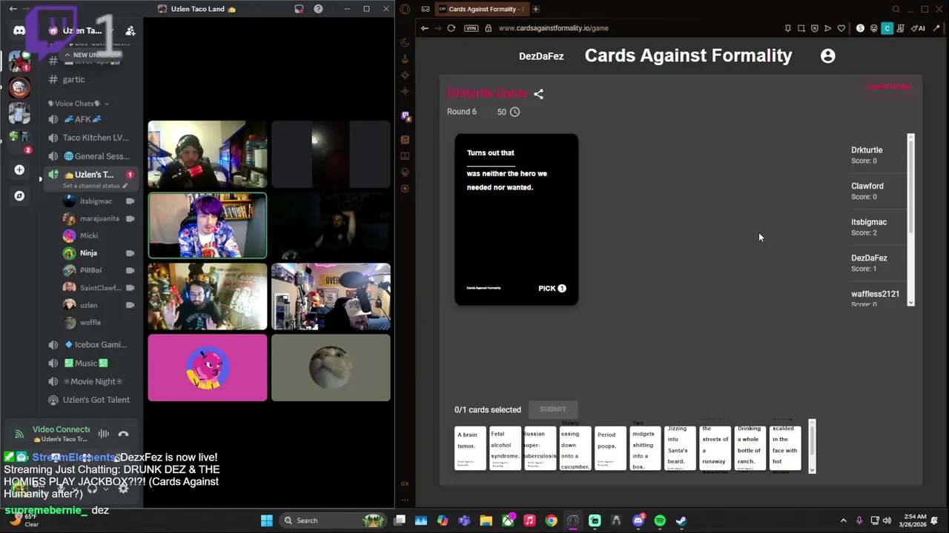Click camera icon next to marajuanita

tap(130, 218)
